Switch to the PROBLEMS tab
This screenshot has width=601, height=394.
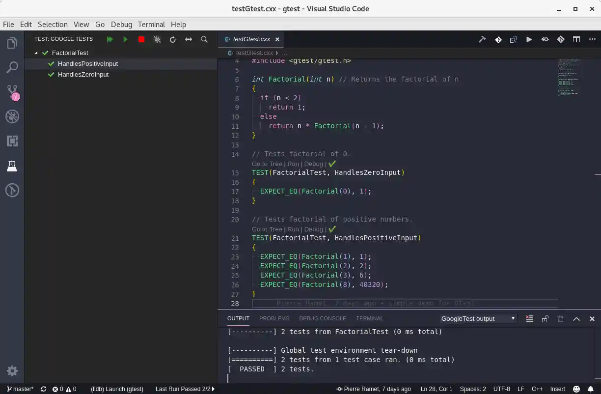pos(274,318)
